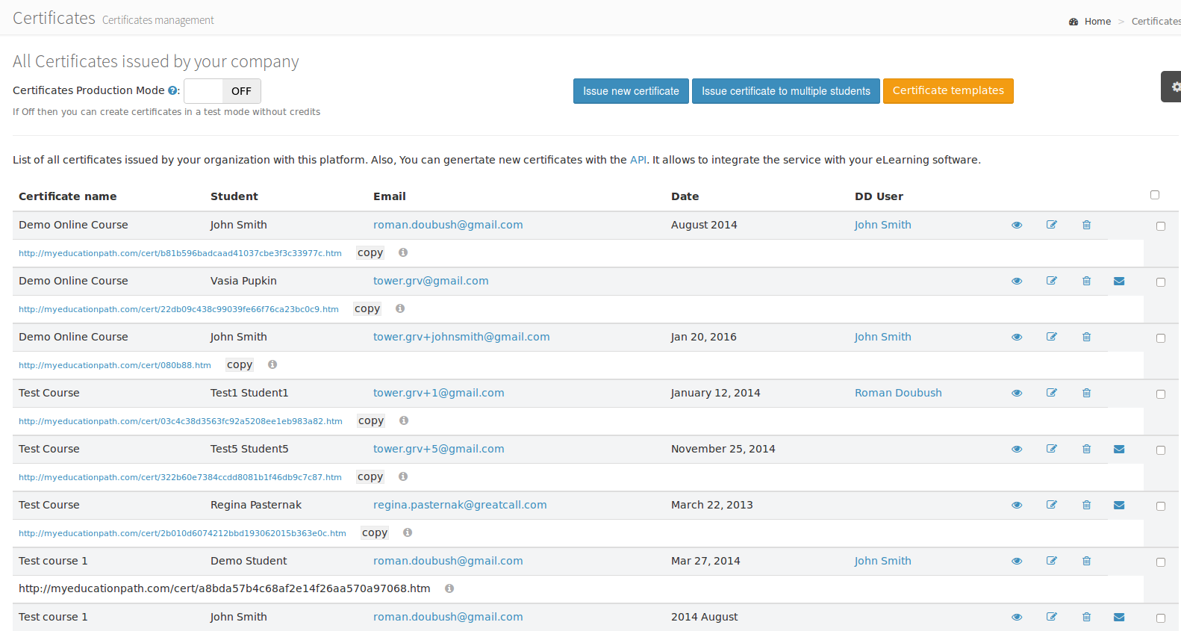Select the Vasia Pupkin row checkbox
This screenshot has width=1181, height=631.
coord(1160,282)
